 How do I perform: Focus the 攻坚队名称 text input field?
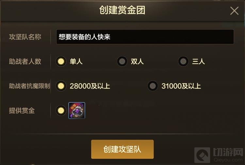point(145,37)
